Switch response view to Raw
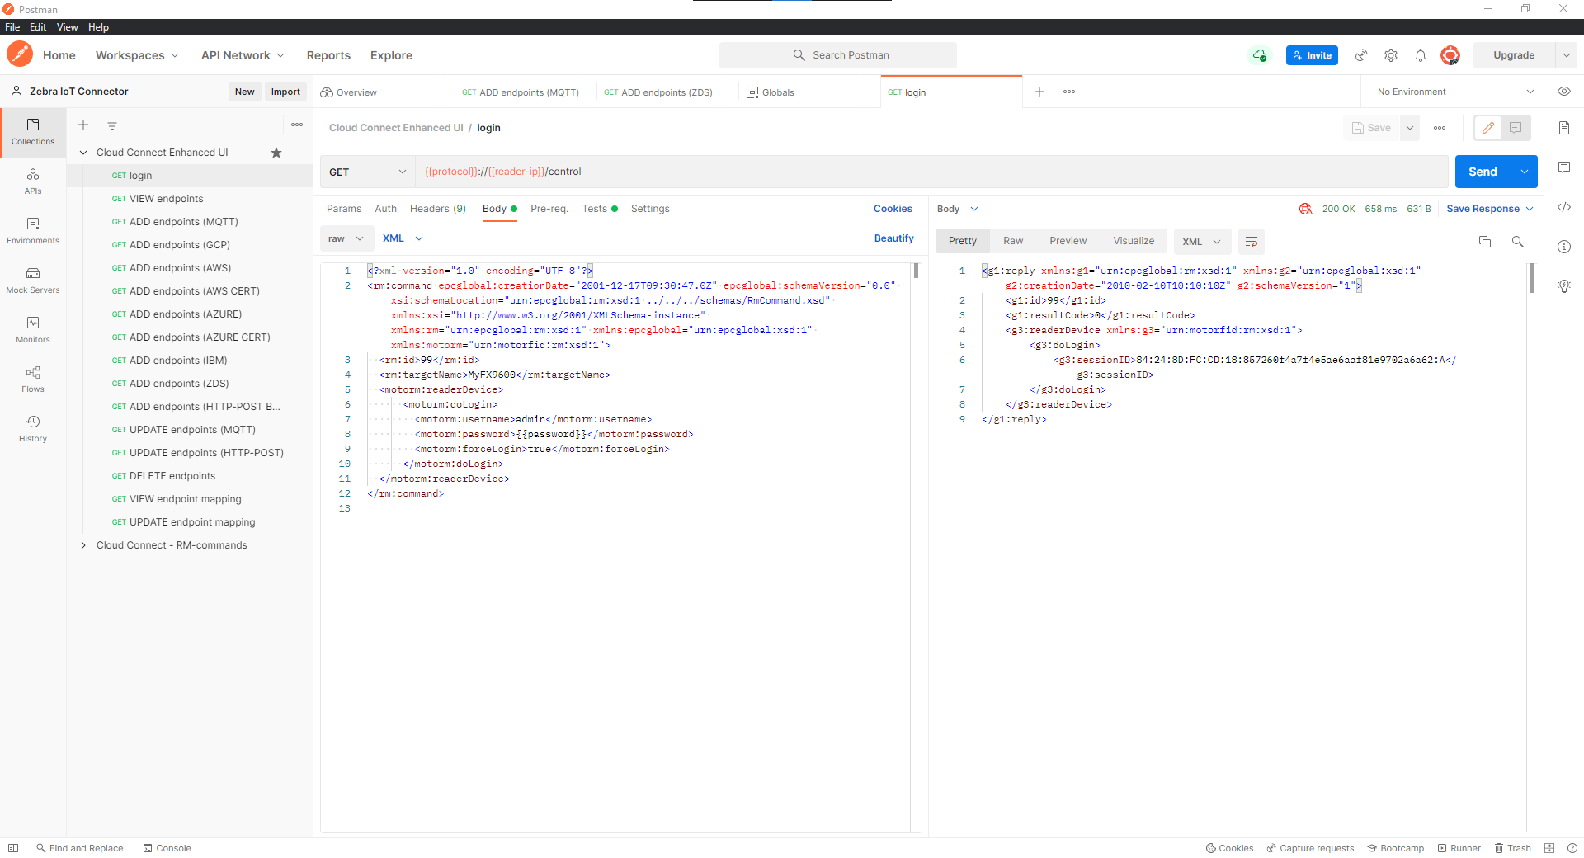Viewport: 1584px width, 858px height. tap(1013, 241)
